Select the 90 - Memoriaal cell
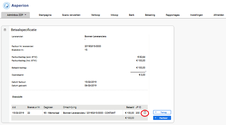Image resolution: width=226 pixels, height=125 pixels. pos(51,113)
